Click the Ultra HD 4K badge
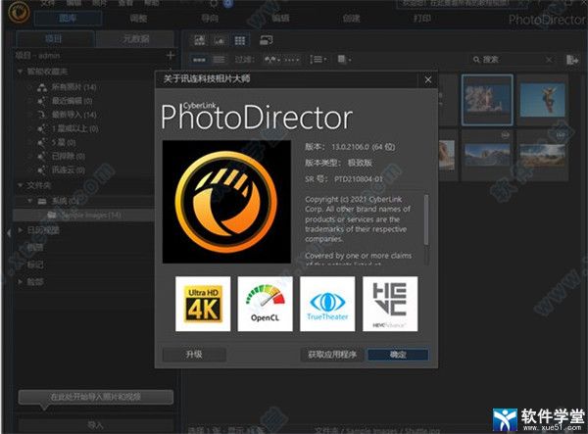This screenshot has width=588, height=434. click(x=203, y=304)
